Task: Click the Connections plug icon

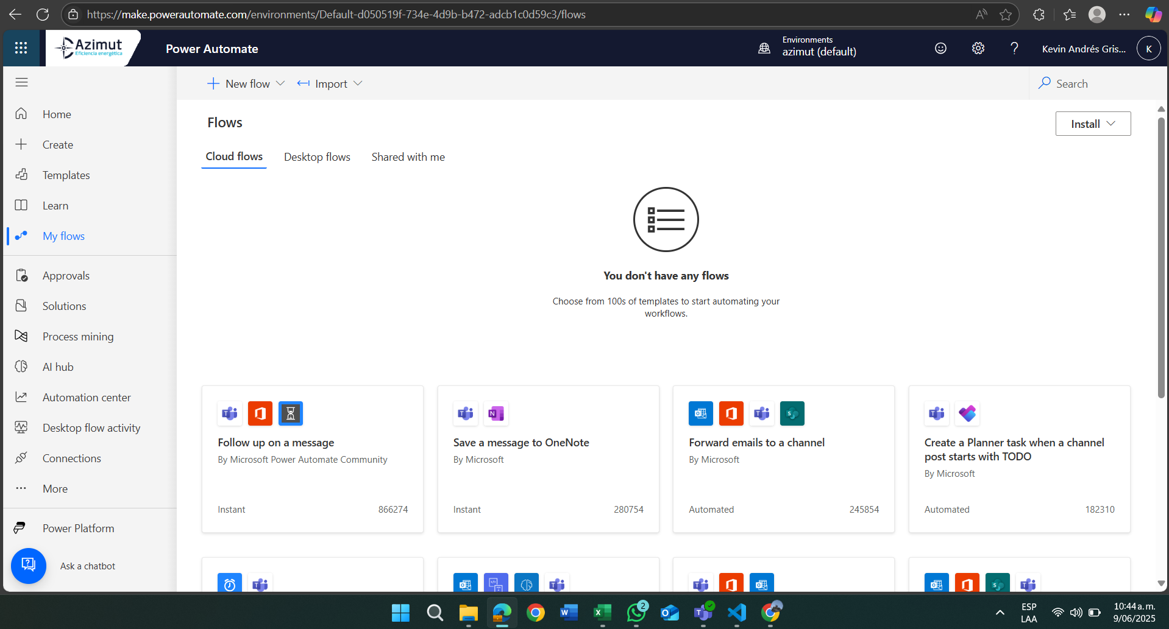Action: (x=21, y=458)
